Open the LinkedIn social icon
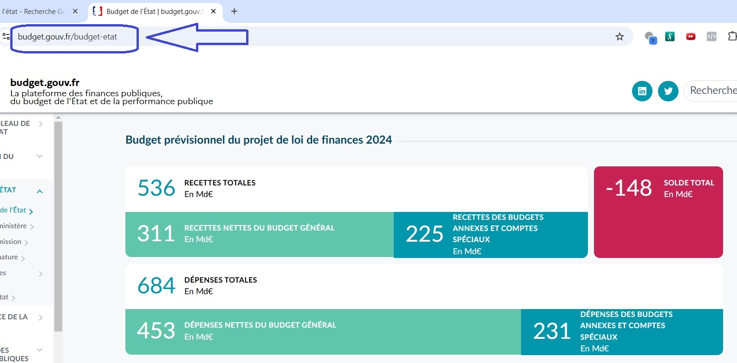Screen dimensions: 737x363 pos(642,91)
